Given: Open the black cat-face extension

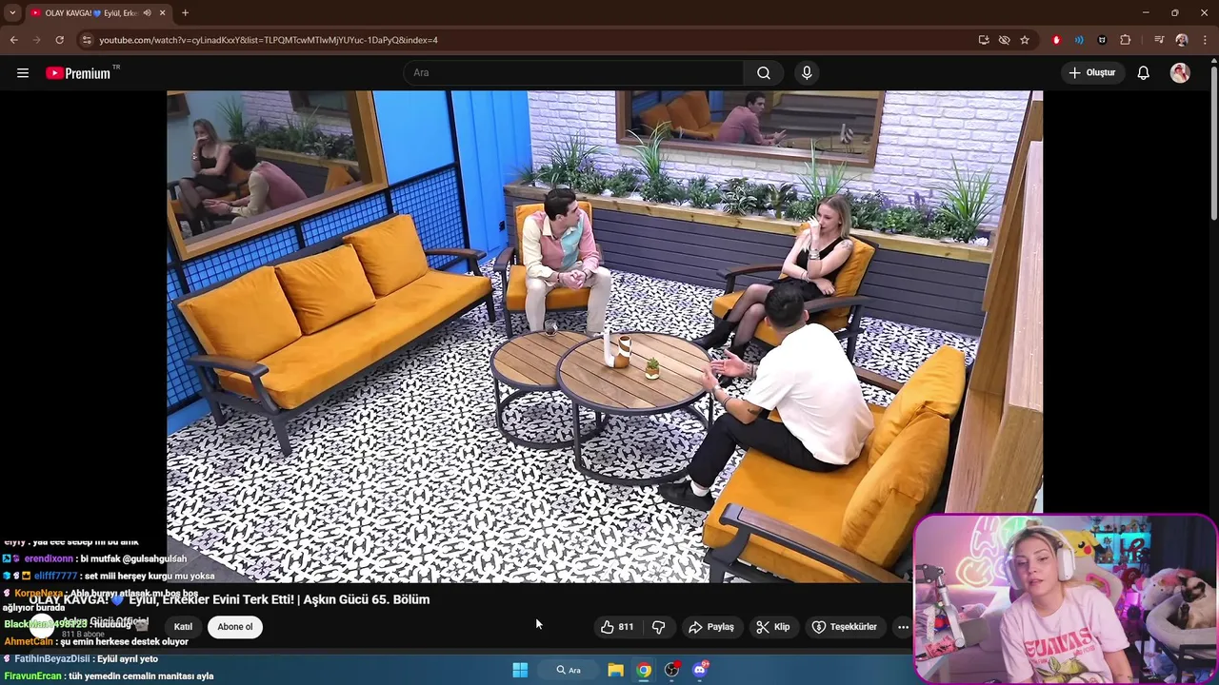Looking at the screenshot, I should 1102,40.
